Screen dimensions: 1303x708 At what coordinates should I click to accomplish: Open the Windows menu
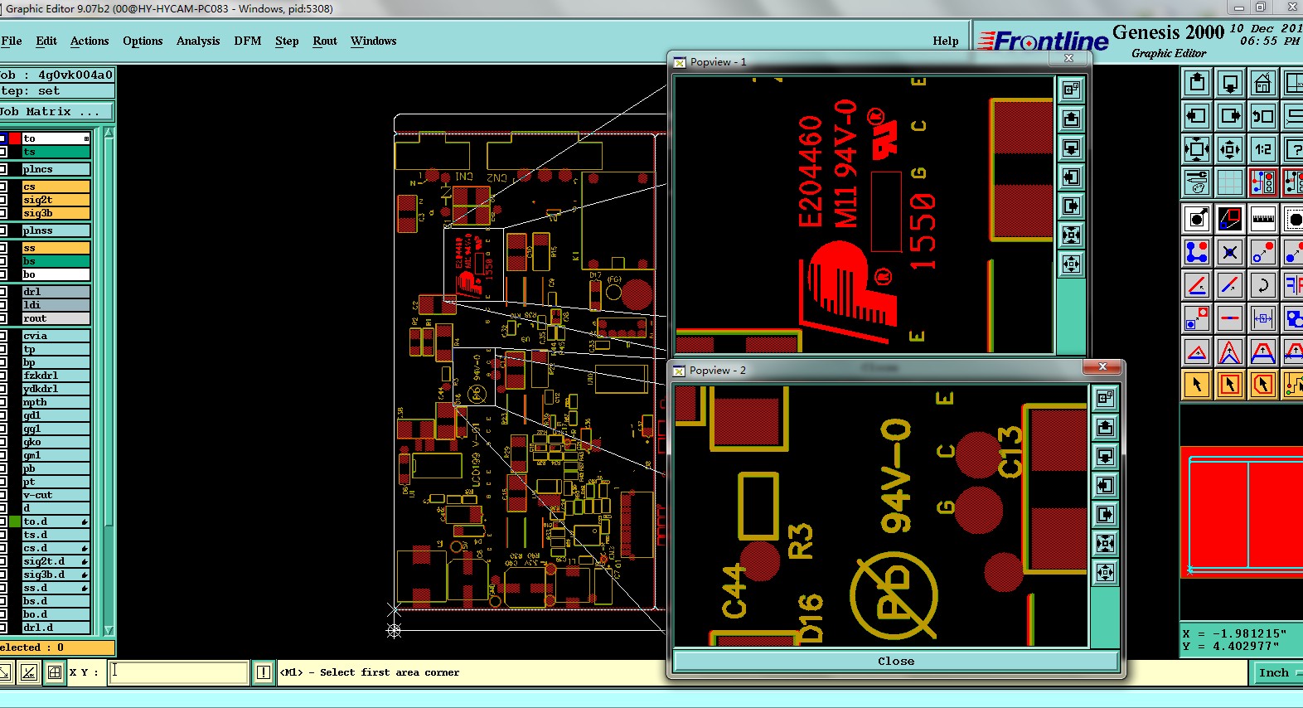373,41
